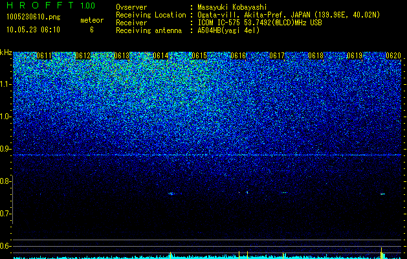
Task: Click the kHz axis unit label
Action: click(6, 52)
